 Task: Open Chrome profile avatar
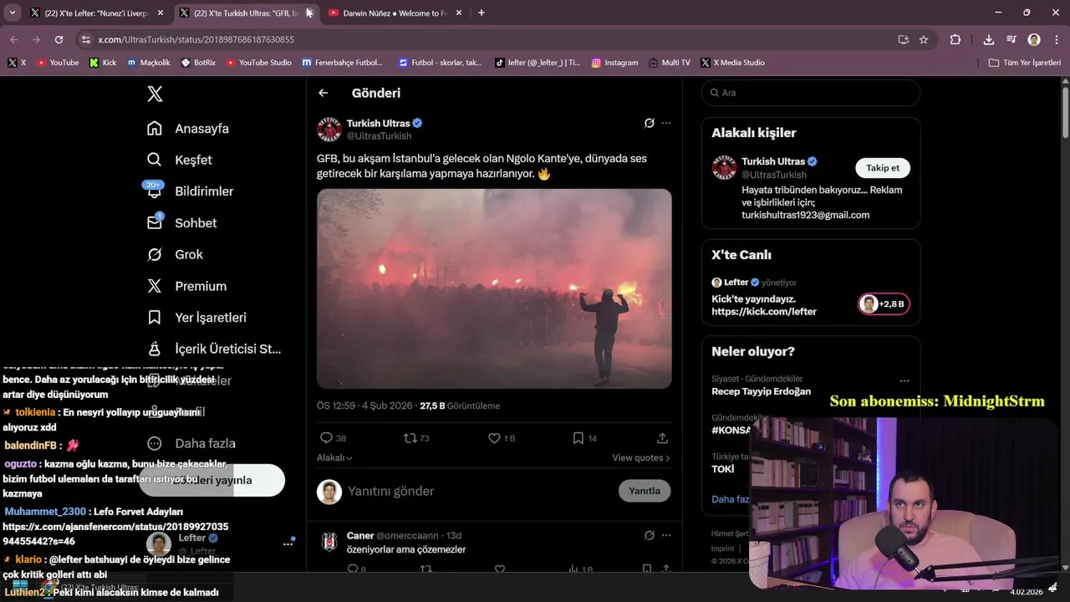(x=1034, y=39)
